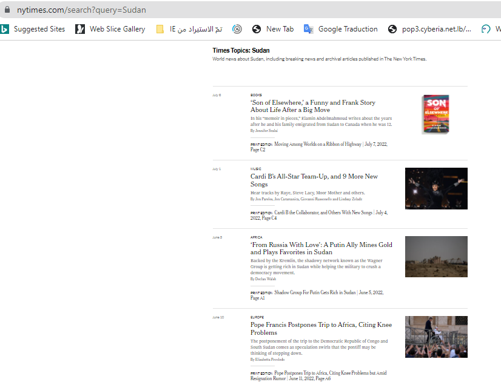Open print edition link 'Shadow Group For Putin'
Screen dimensions: 501x382
315,292
